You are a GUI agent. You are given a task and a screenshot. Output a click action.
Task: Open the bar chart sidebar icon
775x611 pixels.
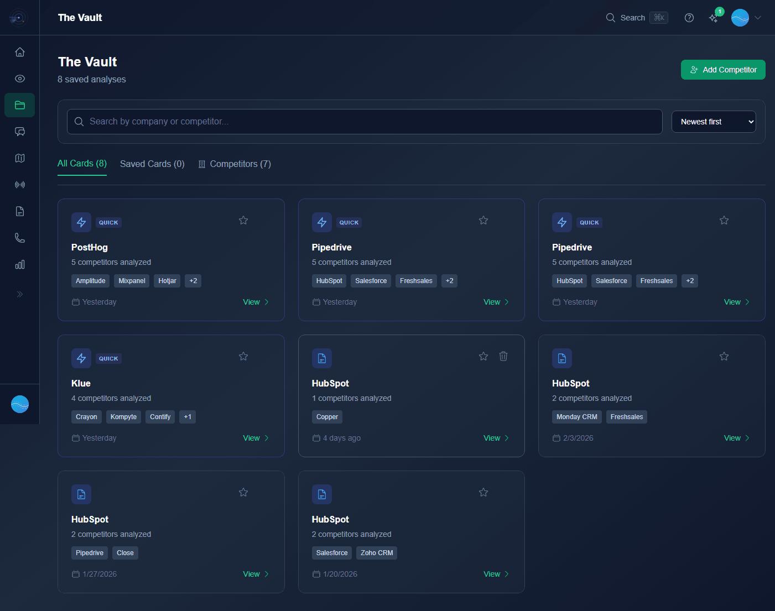tap(20, 264)
